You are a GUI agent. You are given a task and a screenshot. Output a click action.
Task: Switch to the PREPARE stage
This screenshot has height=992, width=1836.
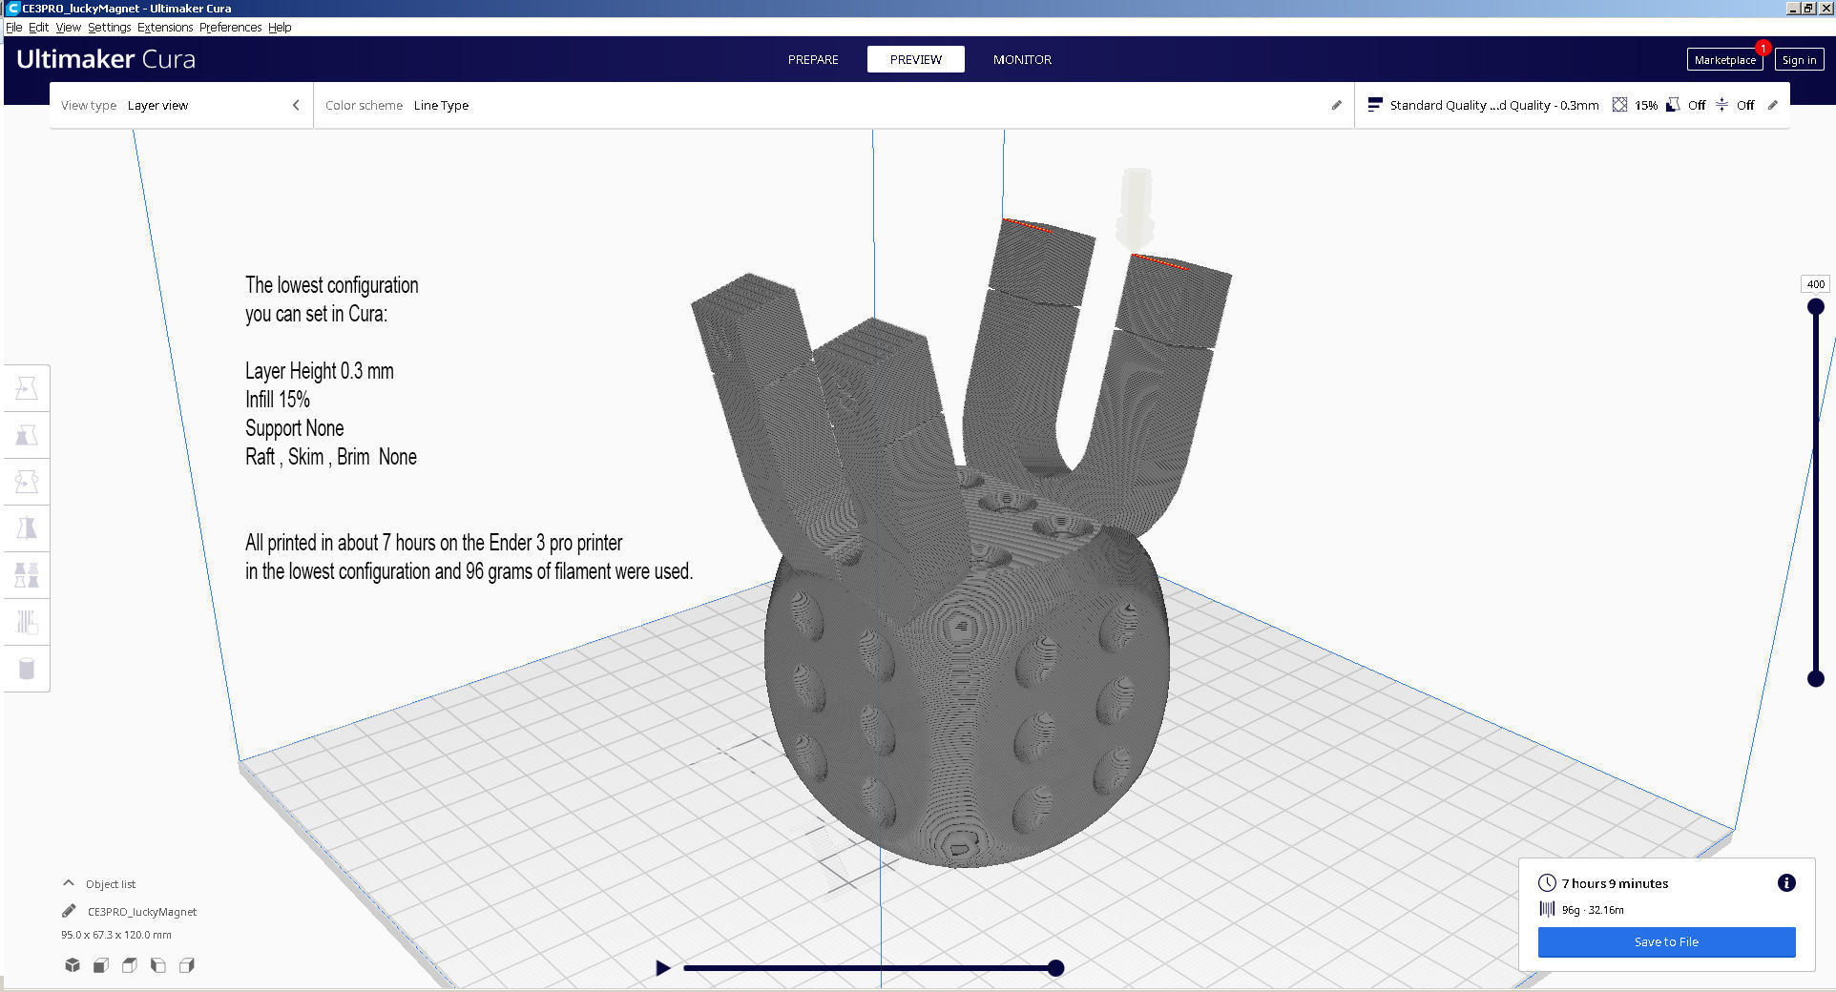[813, 59]
